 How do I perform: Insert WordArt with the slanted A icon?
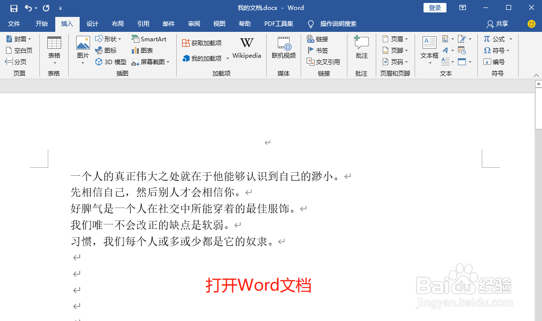(x=445, y=50)
